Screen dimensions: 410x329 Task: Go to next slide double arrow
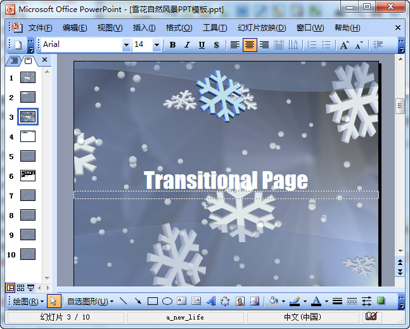[400, 272]
